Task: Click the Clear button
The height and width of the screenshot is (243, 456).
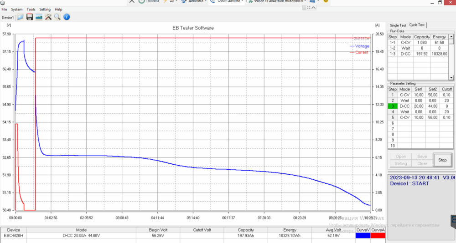Action: click(422, 163)
